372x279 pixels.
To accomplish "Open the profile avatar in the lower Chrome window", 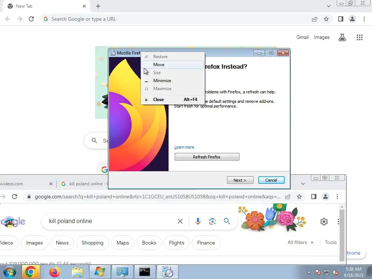I will click(x=325, y=197).
